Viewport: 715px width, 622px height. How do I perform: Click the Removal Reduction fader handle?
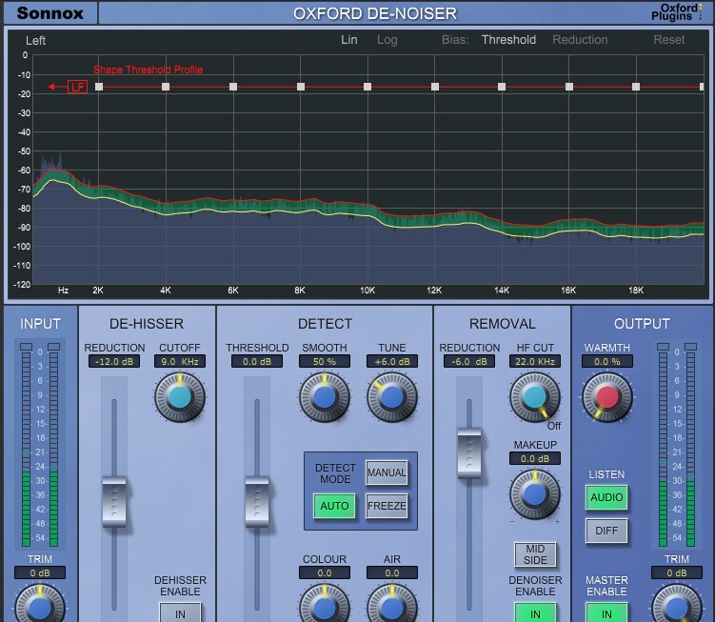tap(469, 453)
